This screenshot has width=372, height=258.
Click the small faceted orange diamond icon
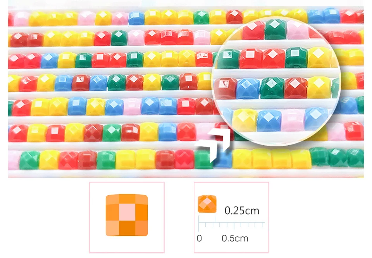(207, 204)
